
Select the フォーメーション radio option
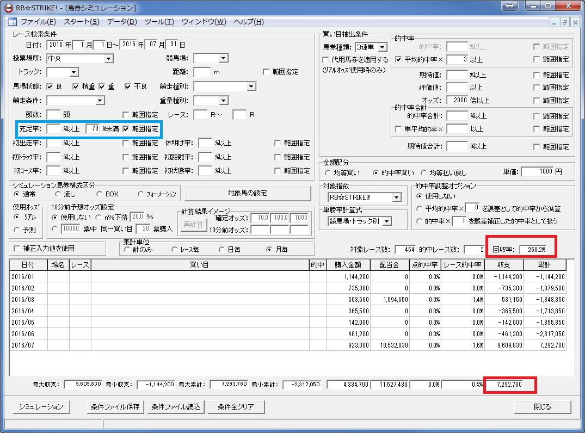pyautogui.click(x=140, y=194)
